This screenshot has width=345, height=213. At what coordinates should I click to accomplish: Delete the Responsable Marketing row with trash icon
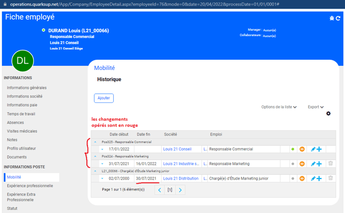[x=331, y=163]
